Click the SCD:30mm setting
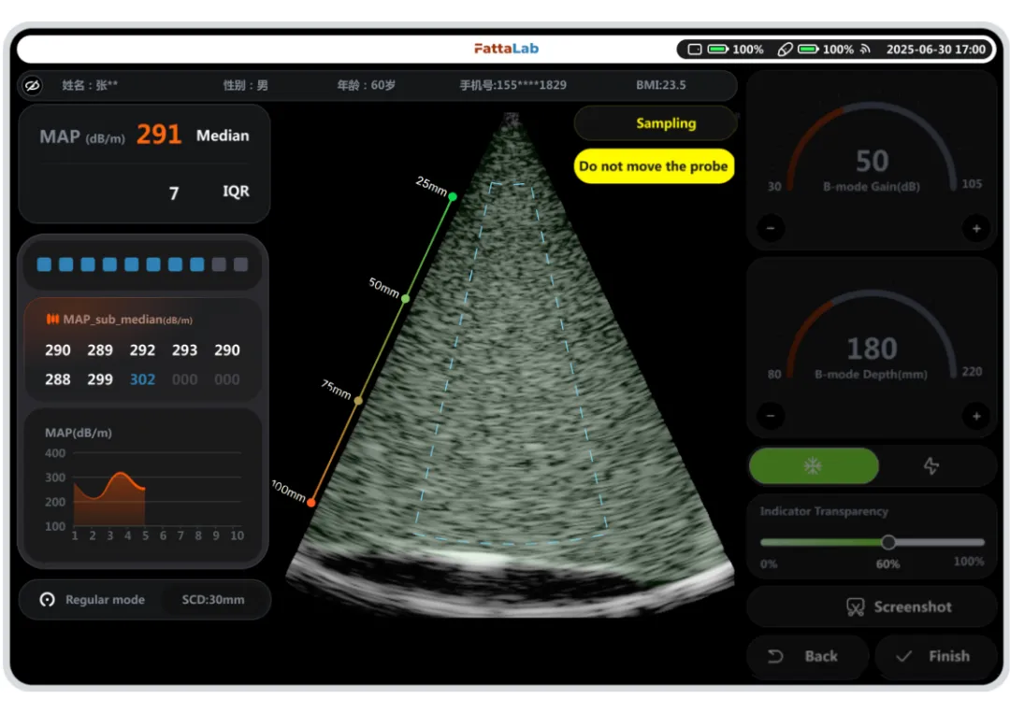The height and width of the screenshot is (713, 1010). [x=213, y=600]
